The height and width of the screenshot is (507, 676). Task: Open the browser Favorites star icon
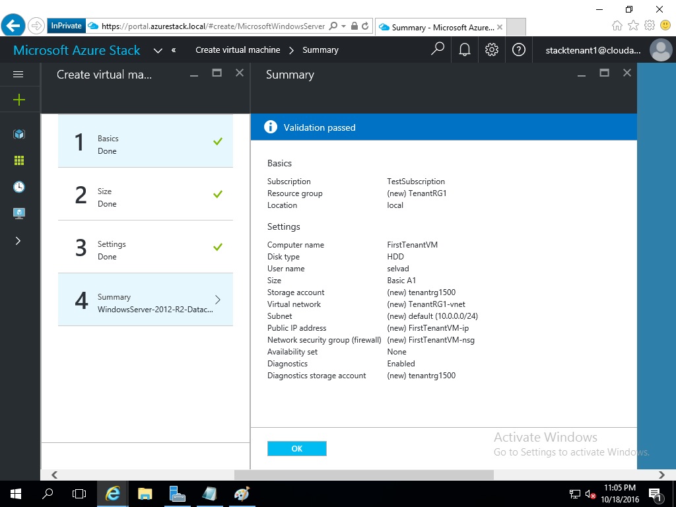(x=633, y=26)
